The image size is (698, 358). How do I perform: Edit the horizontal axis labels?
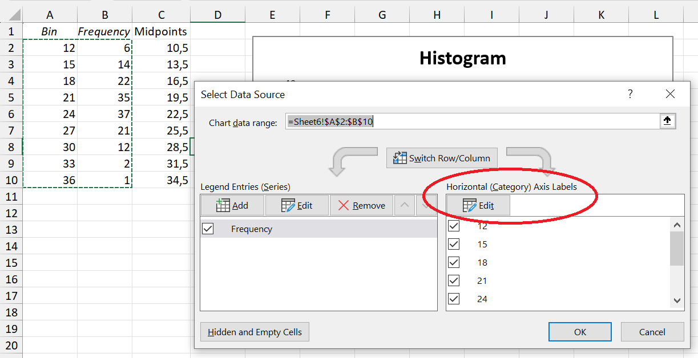pos(478,206)
